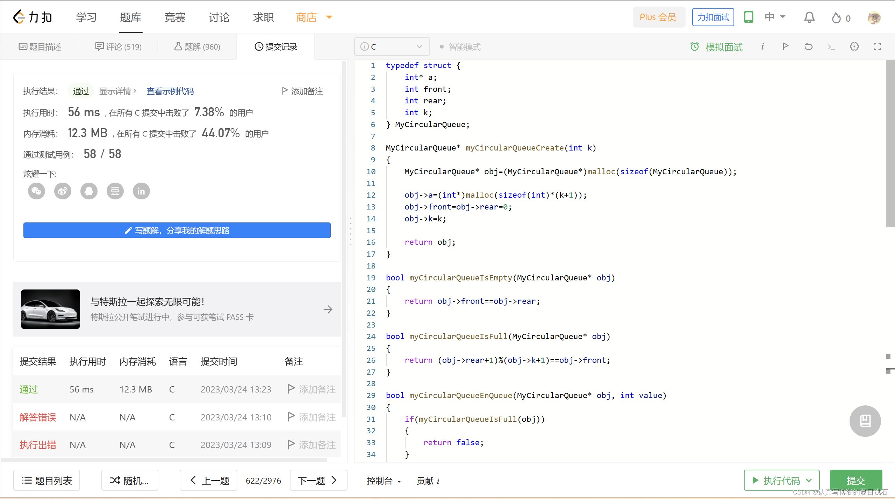Click the reset/restore code icon
This screenshot has height=499, width=895.
point(809,47)
